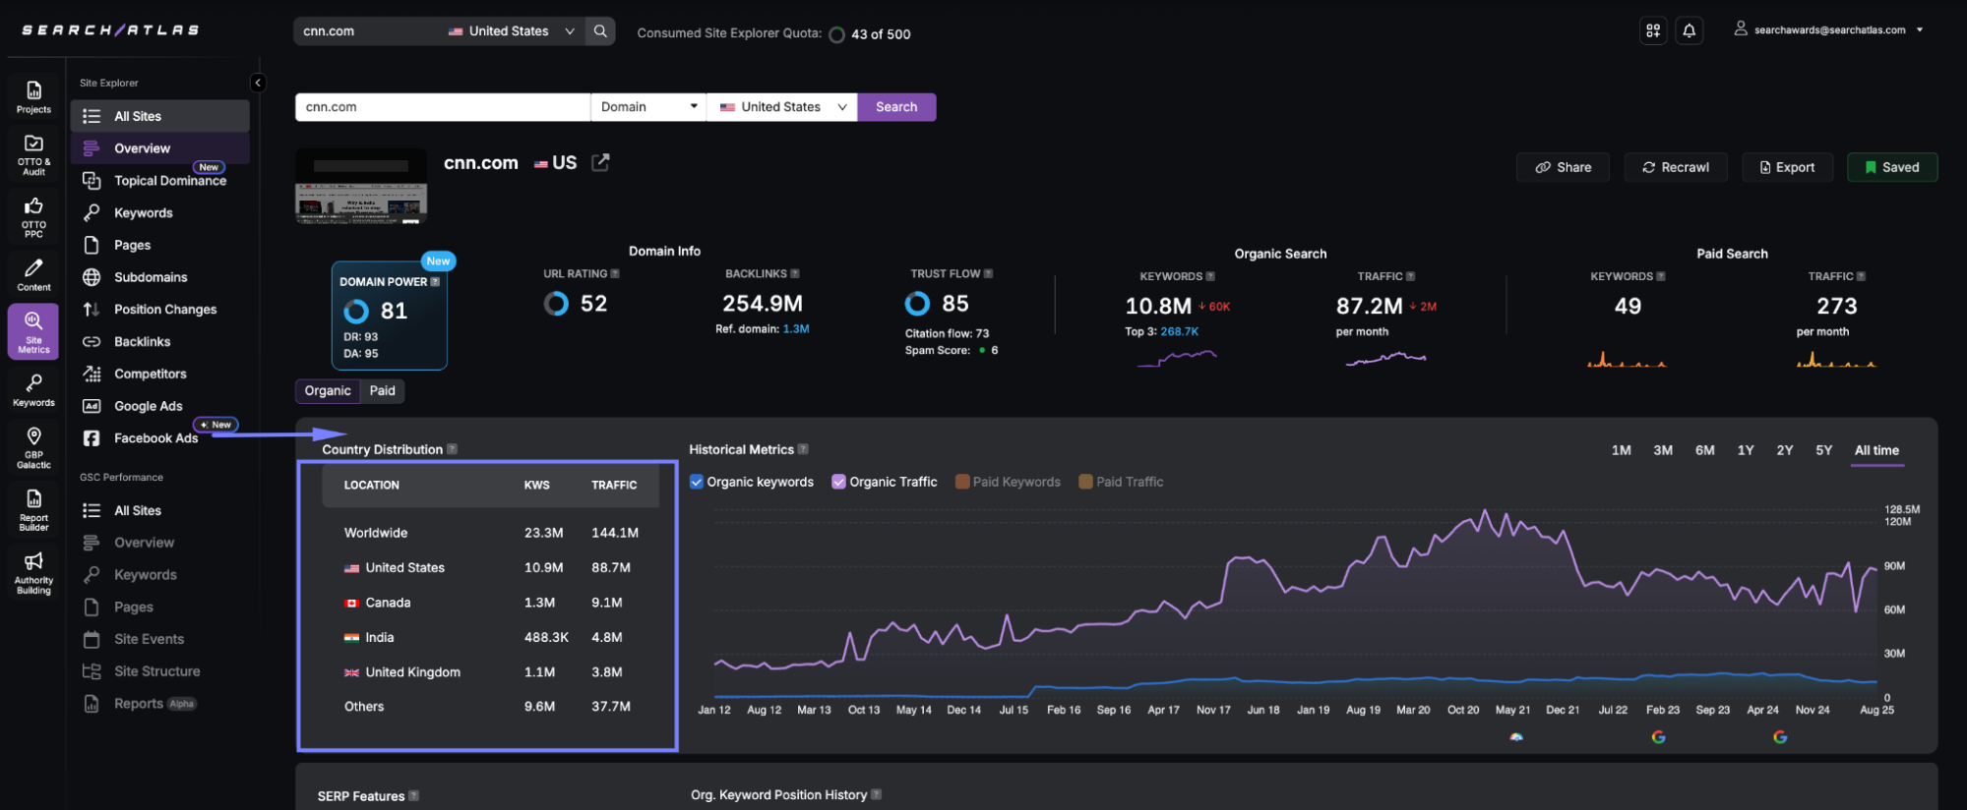Screen dimensions: 1967x810
Task: Open OTTO PPC in the left rail
Action: click(33, 216)
